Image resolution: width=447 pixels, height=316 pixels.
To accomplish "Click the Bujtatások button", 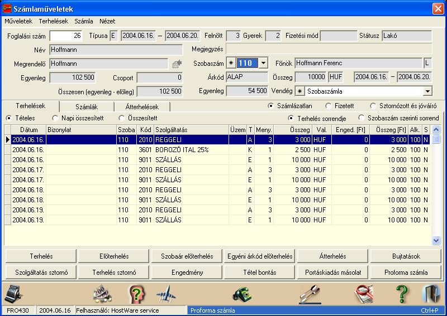I will pyautogui.click(x=406, y=256).
